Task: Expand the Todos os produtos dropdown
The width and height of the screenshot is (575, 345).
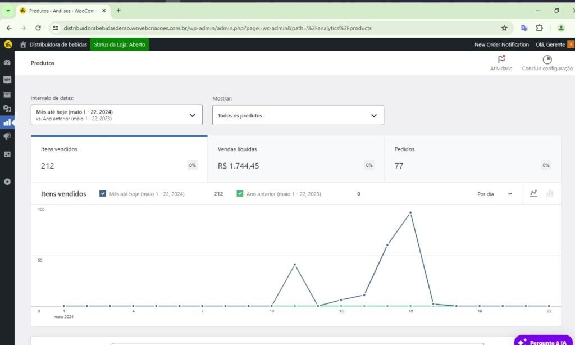Action: click(x=298, y=115)
